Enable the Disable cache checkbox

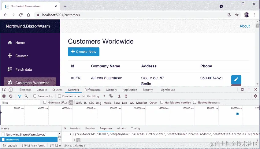click(59, 96)
